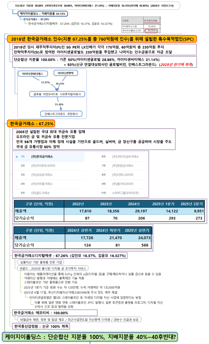Click the 인베스트그라운드 유한회사 box

coord(61,114)
